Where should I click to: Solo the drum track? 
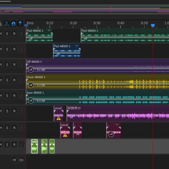(7, 80)
